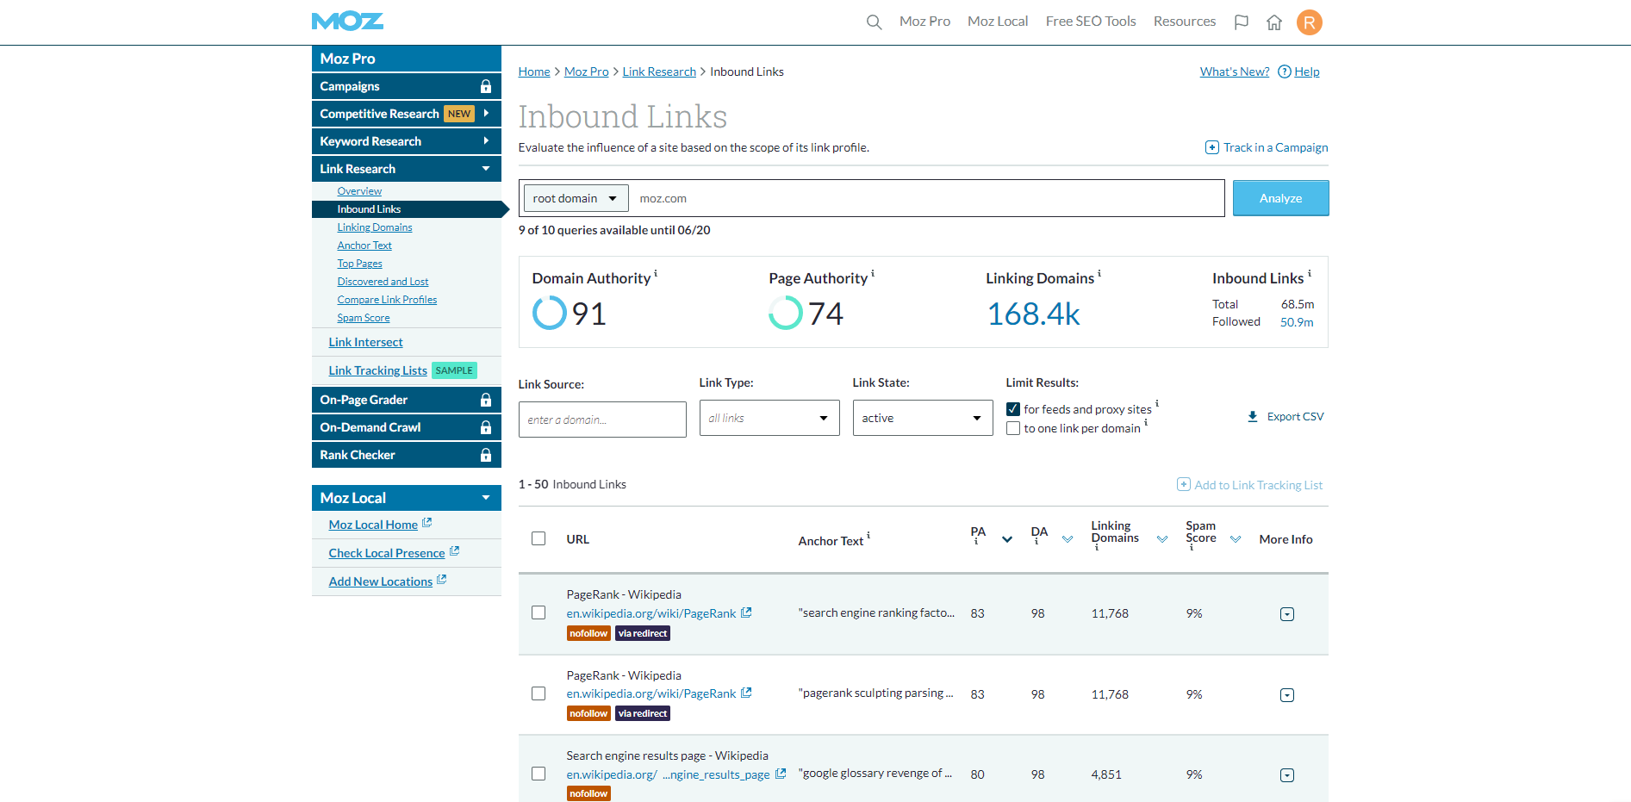1631x802 pixels.
Task: Go to Link Research breadcrumb
Action: coord(659,71)
